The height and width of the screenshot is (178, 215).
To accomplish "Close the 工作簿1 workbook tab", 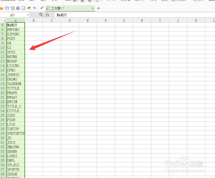I will click(x=92, y=8).
